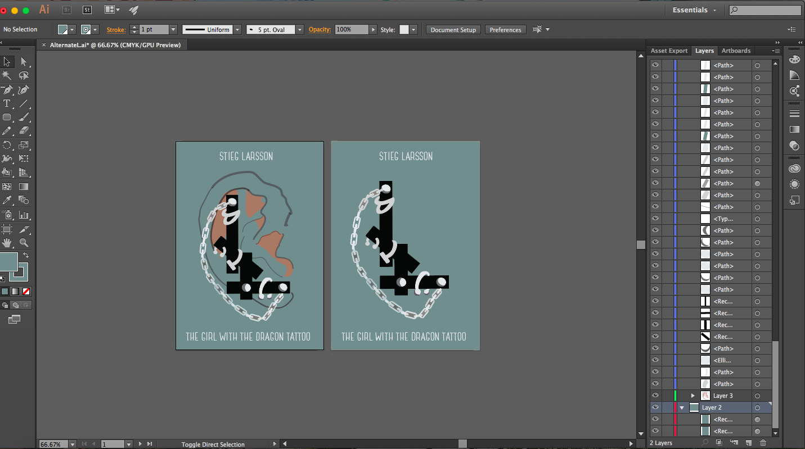Toggle eye of <Path> row directly above <Typ...>
Screen dimensions: 805x449
(x=655, y=207)
